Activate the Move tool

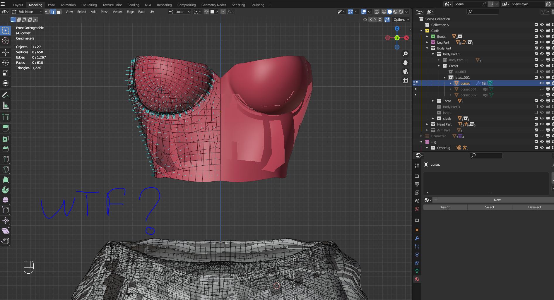pyautogui.click(x=6, y=52)
